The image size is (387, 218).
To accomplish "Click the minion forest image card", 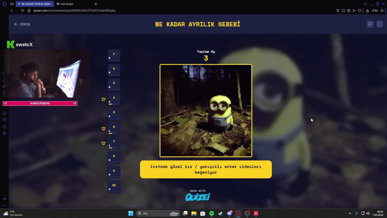I will pyautogui.click(x=206, y=111).
